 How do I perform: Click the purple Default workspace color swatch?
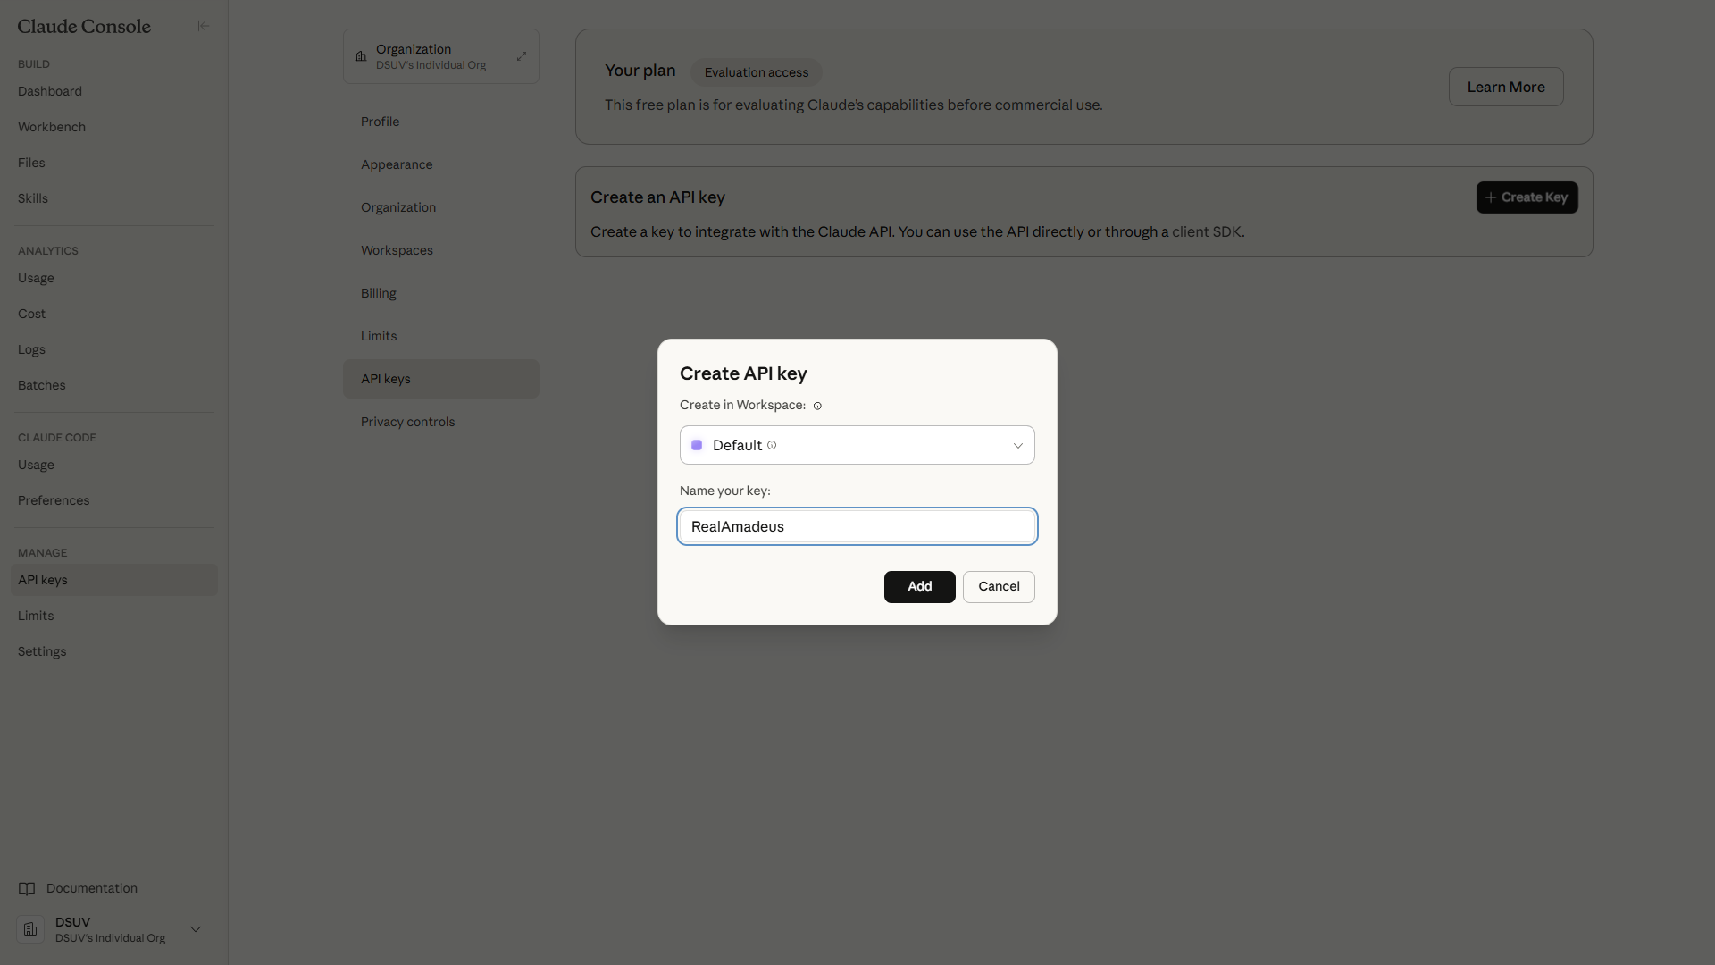[697, 445]
